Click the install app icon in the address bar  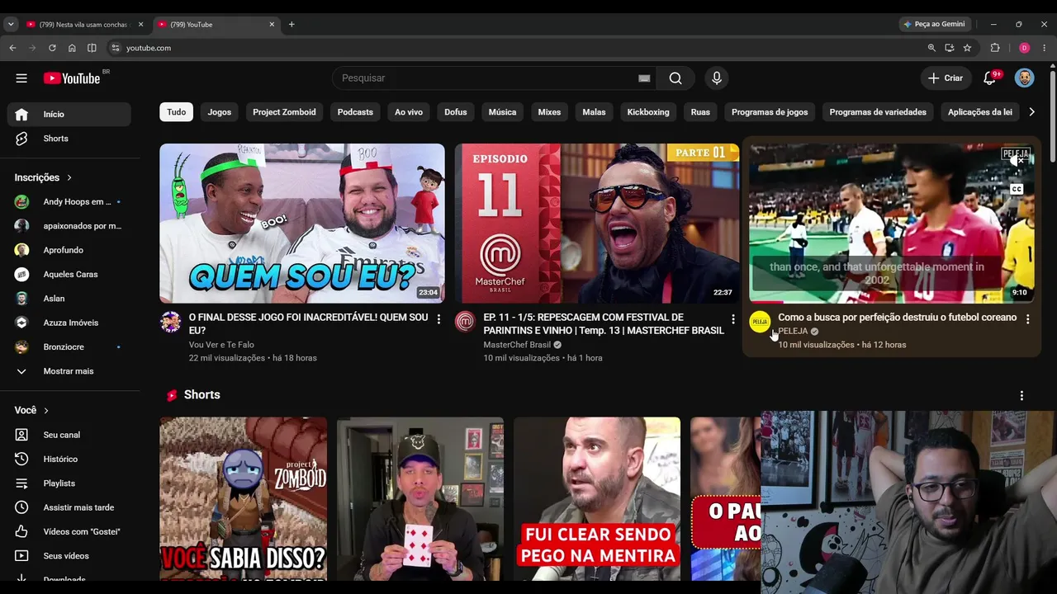click(x=950, y=48)
